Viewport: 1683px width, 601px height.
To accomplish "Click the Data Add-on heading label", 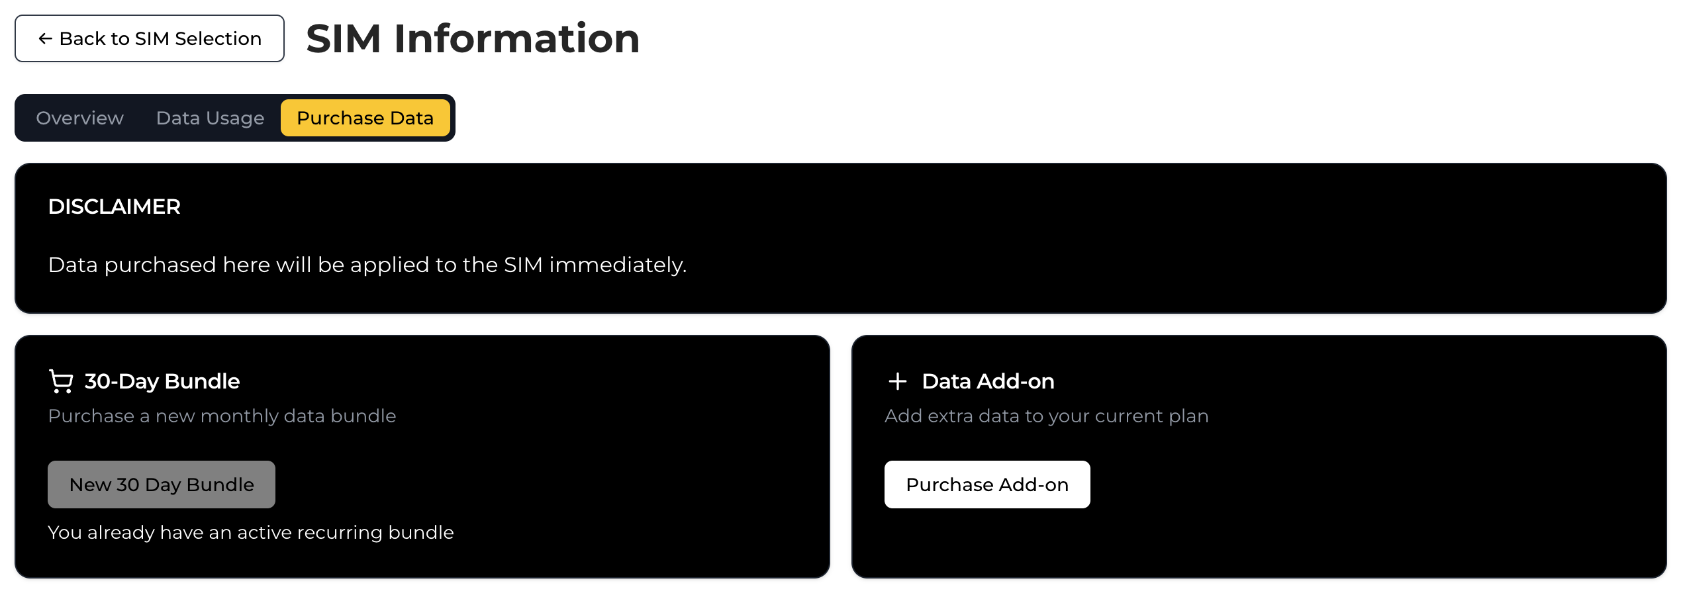I will pyautogui.click(x=986, y=381).
